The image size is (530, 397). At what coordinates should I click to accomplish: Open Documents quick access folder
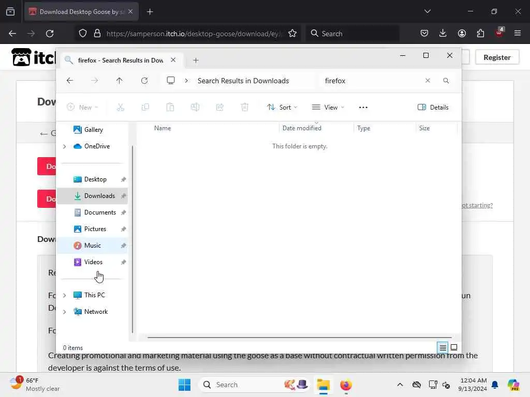[x=92, y=212]
